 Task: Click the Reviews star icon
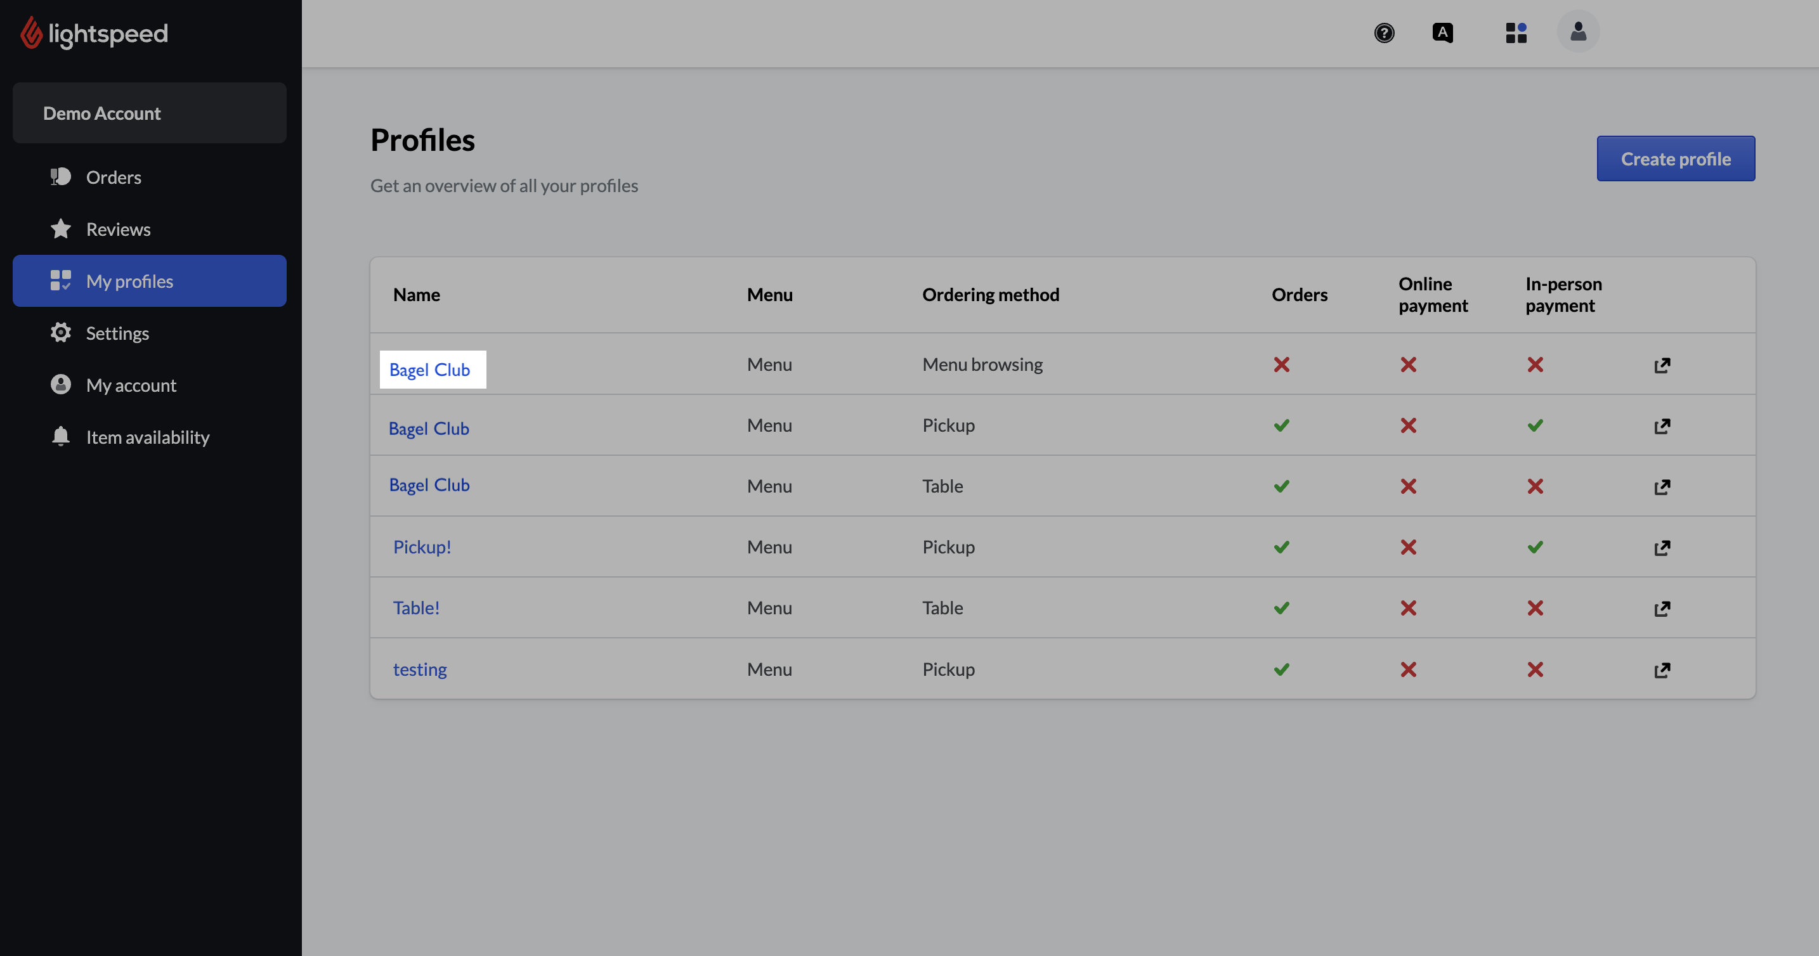coord(61,229)
